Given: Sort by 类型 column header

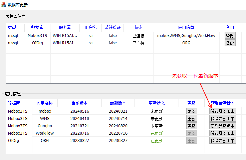Looking at the screenshot, I should click(x=12, y=28).
